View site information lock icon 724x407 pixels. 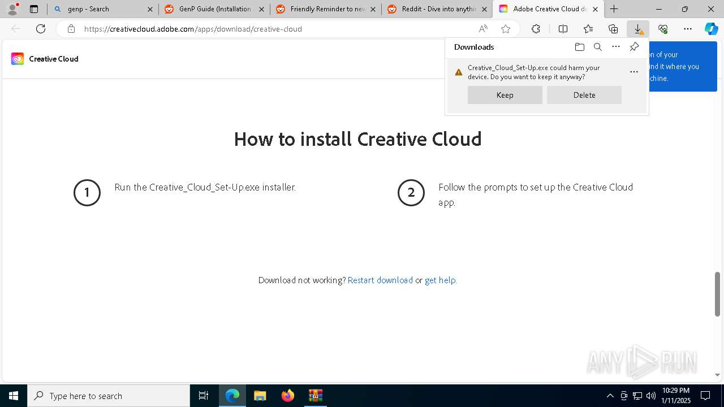[71, 29]
